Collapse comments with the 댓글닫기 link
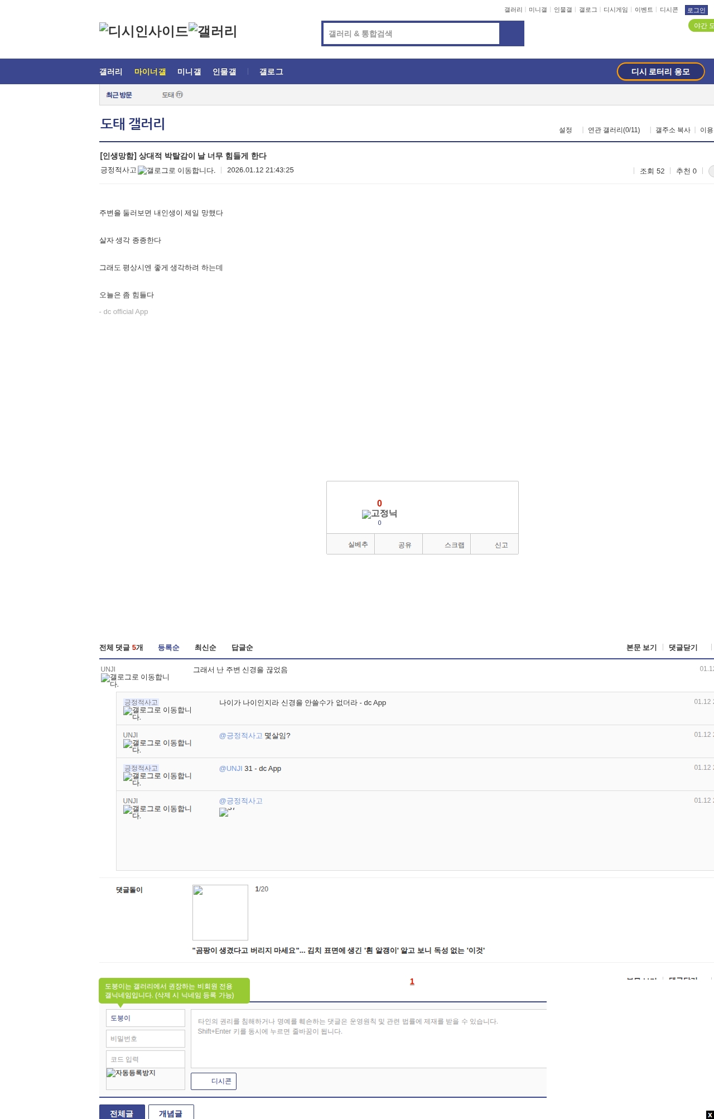 pyautogui.click(x=683, y=648)
